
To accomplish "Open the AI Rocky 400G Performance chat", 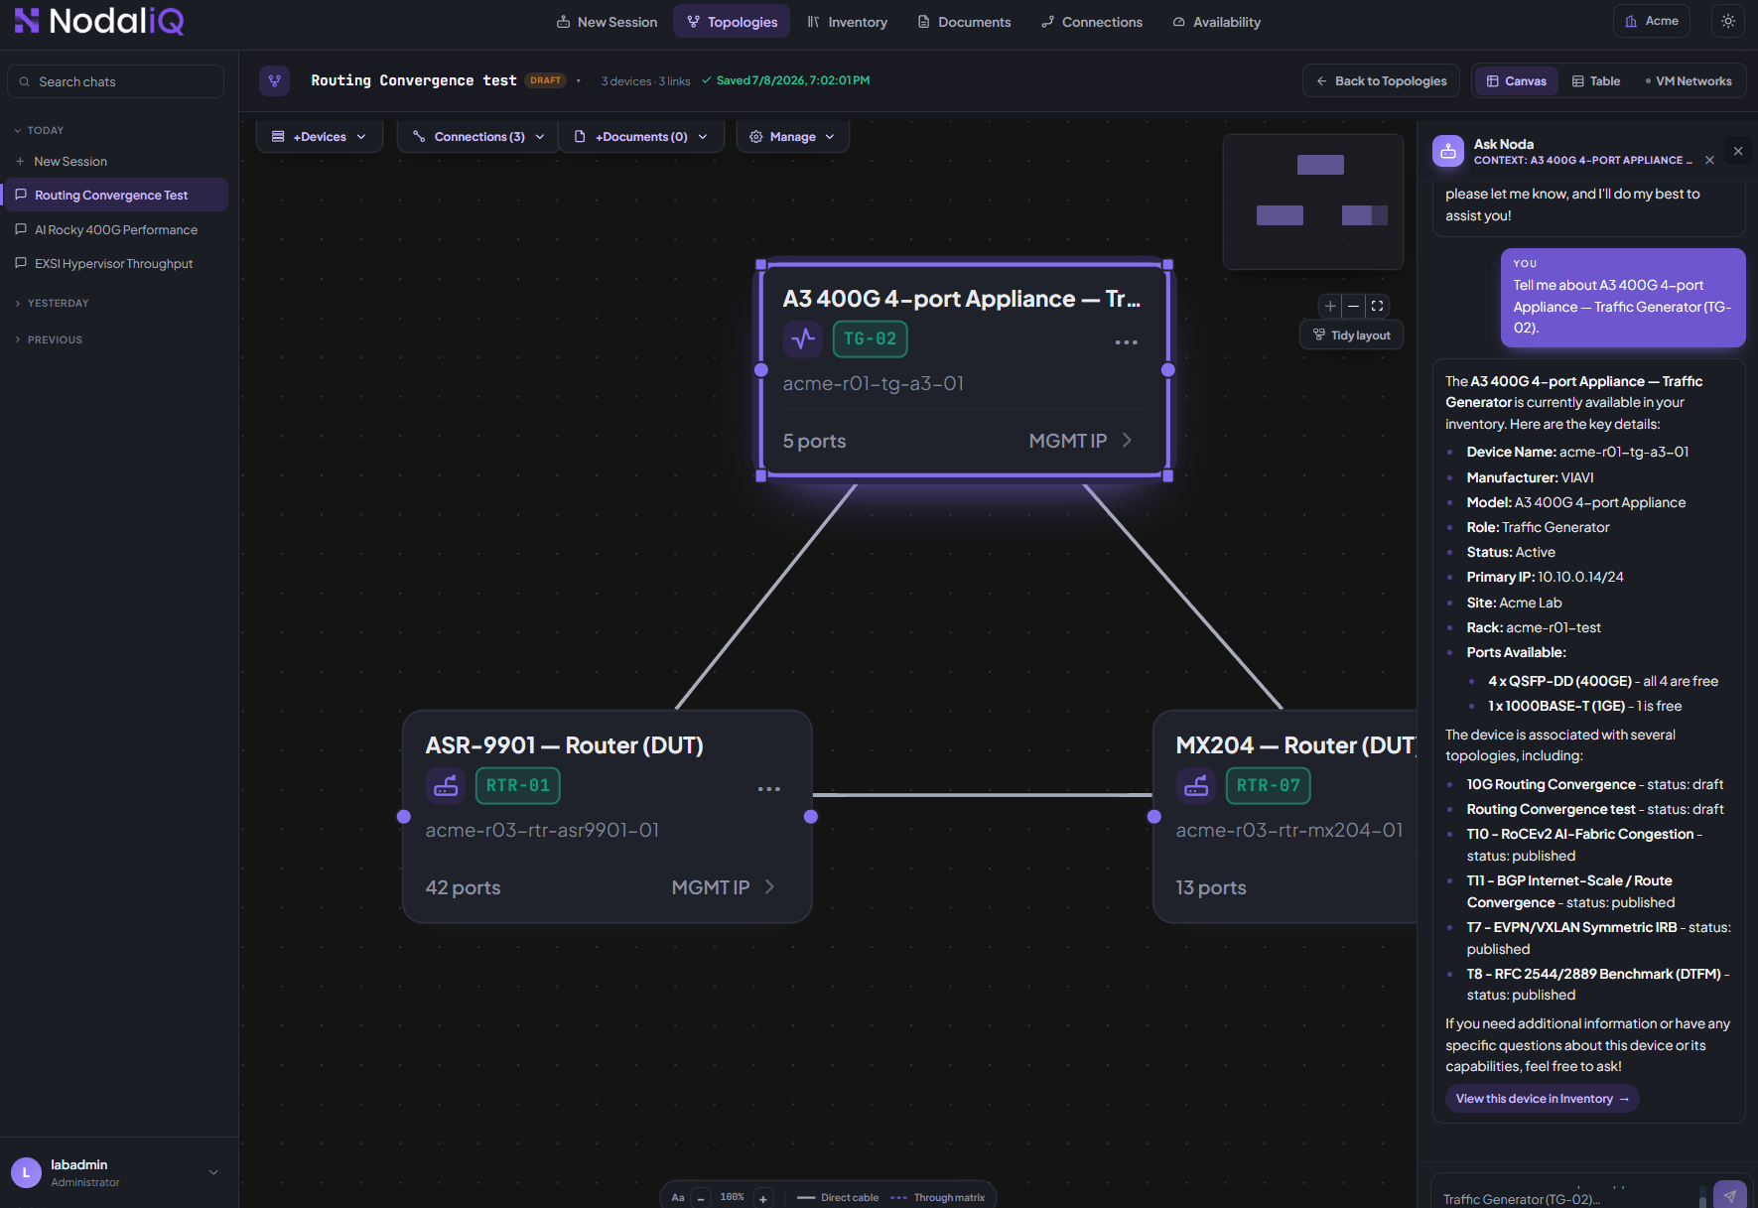I will point(115,229).
